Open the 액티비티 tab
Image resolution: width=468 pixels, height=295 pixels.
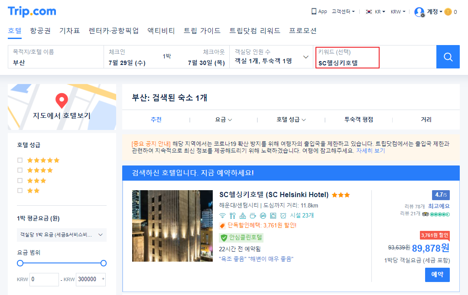161,31
